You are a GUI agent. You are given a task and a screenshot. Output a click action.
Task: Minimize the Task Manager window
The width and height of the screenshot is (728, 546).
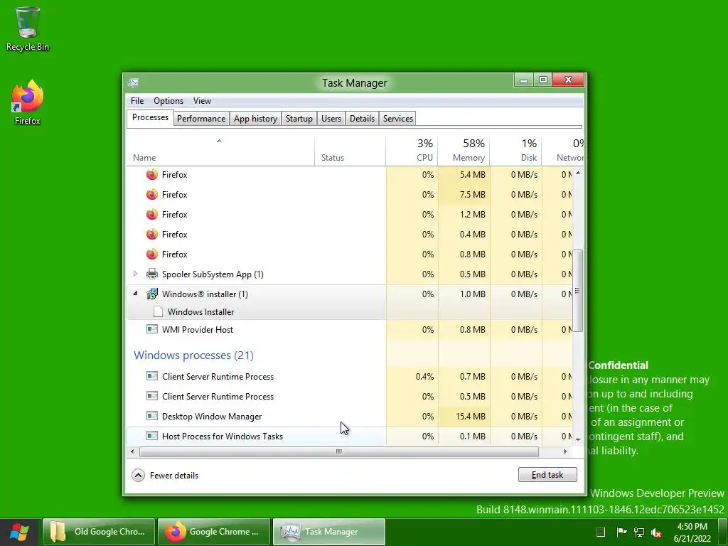click(524, 80)
